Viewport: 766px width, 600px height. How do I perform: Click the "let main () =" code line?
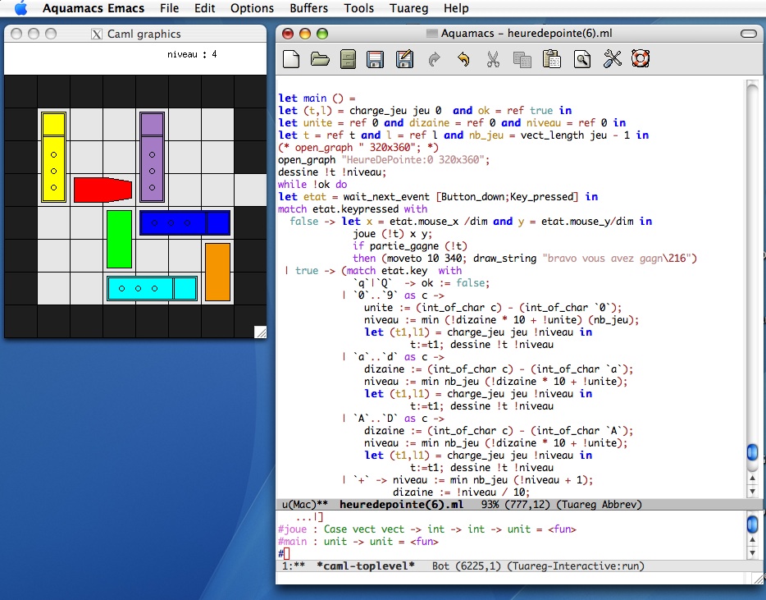pos(317,98)
